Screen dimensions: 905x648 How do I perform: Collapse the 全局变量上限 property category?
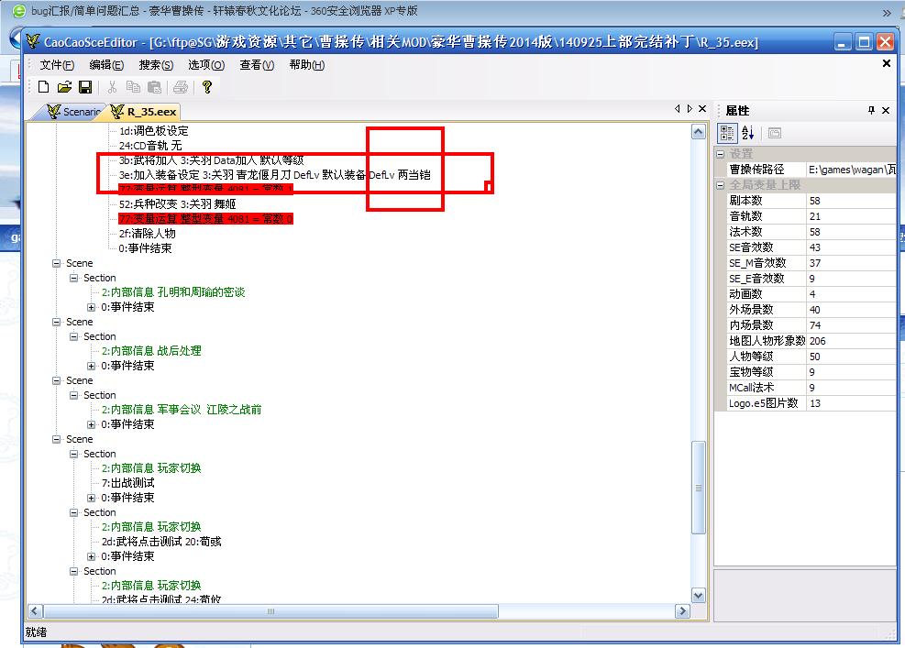(x=721, y=185)
